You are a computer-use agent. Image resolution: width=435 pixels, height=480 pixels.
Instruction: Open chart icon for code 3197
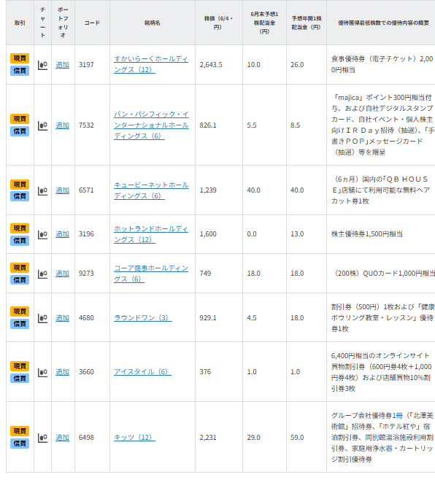[42, 65]
